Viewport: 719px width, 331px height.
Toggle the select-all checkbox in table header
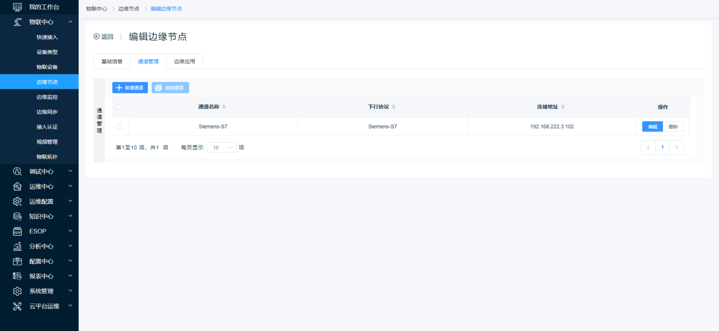point(120,107)
